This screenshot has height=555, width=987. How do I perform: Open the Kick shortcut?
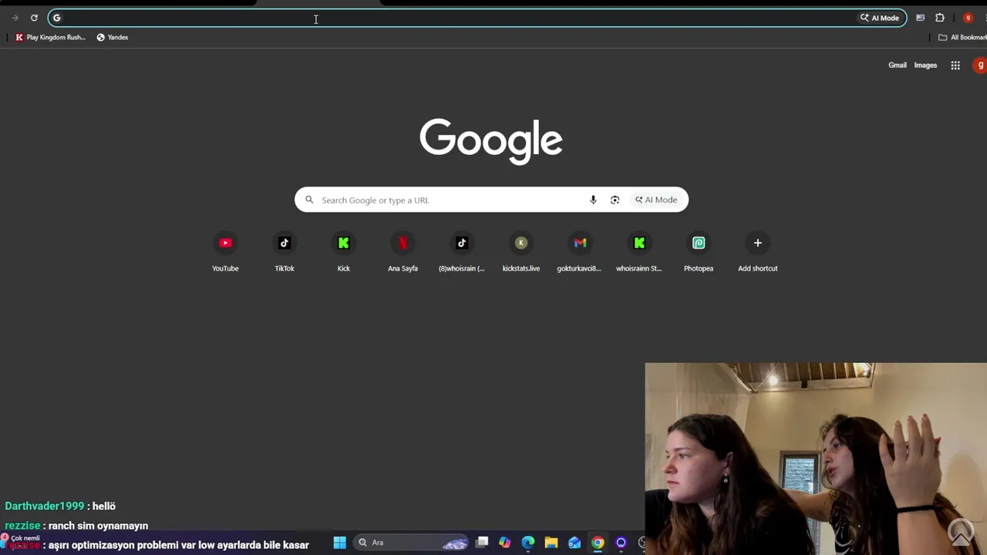click(x=344, y=253)
